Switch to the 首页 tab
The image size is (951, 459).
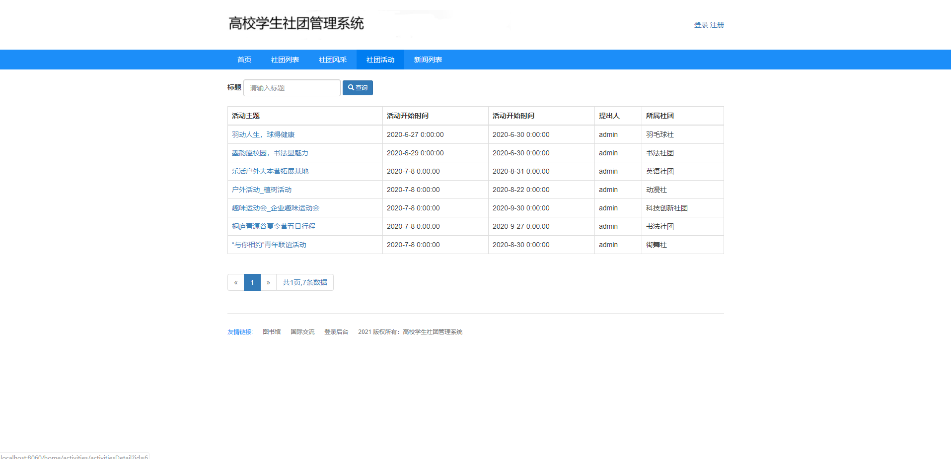pos(244,59)
